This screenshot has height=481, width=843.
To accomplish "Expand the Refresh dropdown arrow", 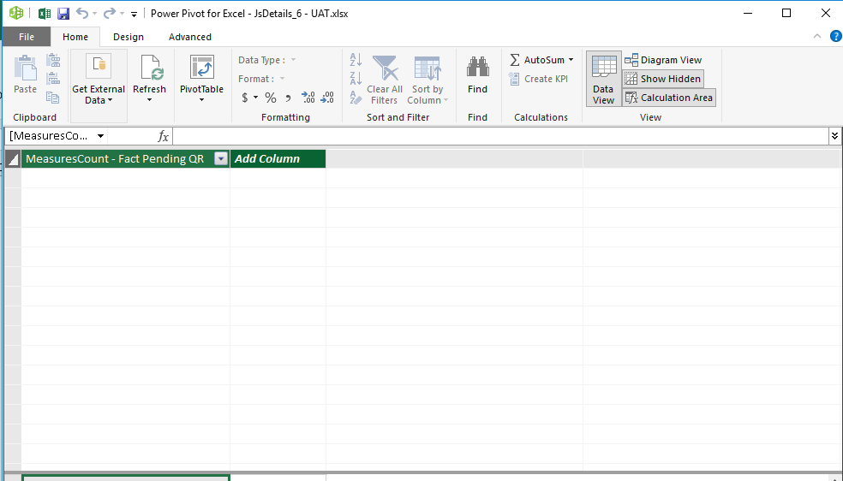I will pos(149,100).
